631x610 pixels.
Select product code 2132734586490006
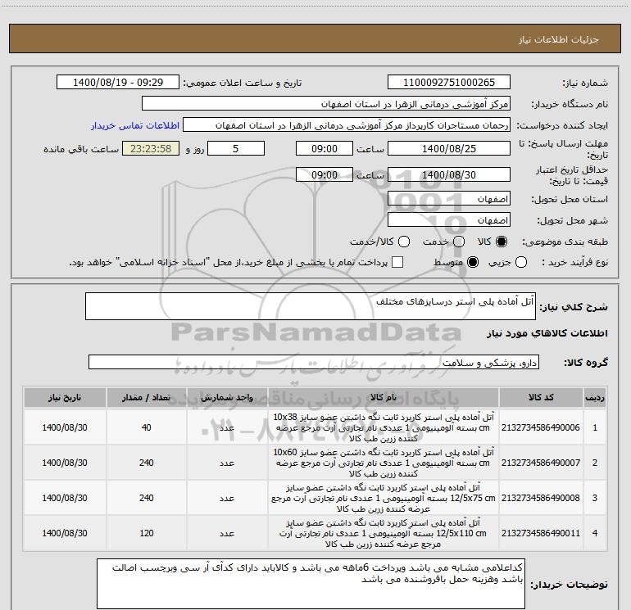pos(541,427)
